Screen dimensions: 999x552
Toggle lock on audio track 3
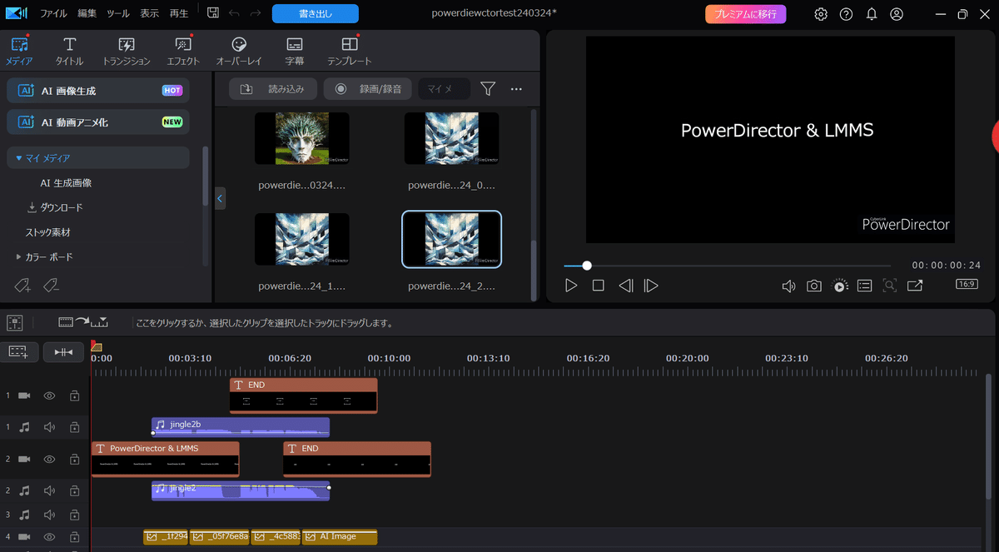(x=74, y=515)
